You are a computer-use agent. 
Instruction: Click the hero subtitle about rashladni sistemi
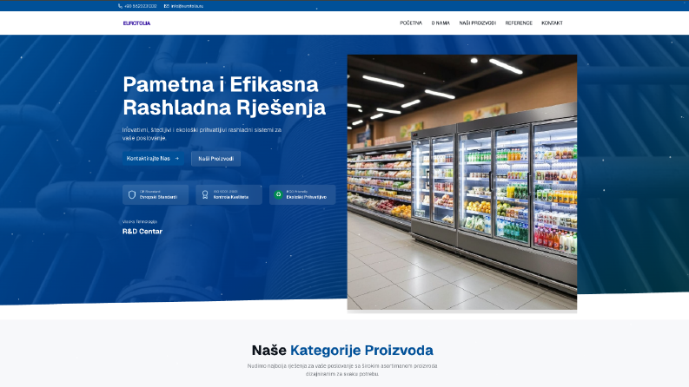click(202, 134)
